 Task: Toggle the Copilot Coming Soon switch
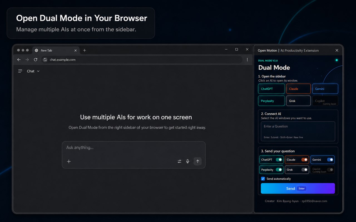point(330,170)
